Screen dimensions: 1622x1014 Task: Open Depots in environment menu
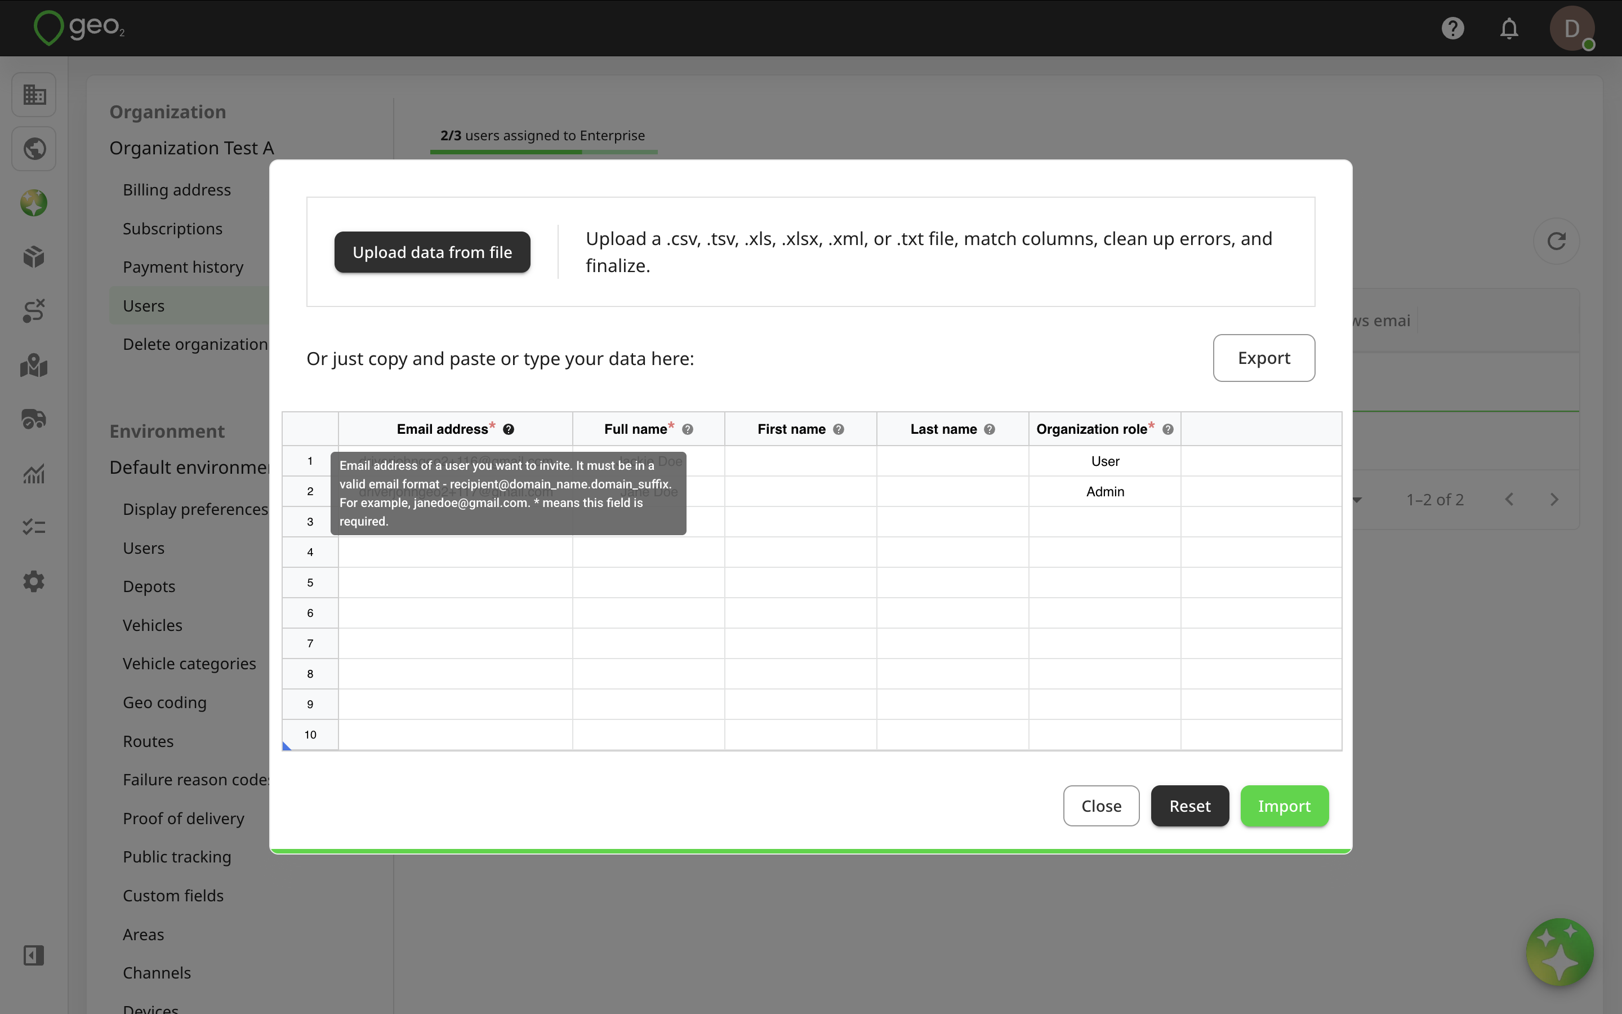tap(149, 586)
